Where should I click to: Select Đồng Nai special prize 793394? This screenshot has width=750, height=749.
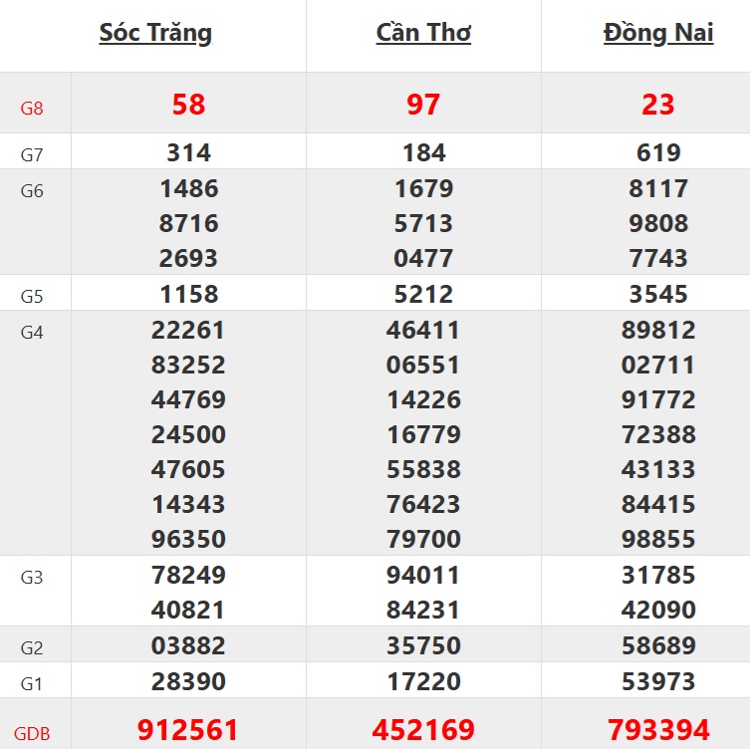(x=658, y=730)
